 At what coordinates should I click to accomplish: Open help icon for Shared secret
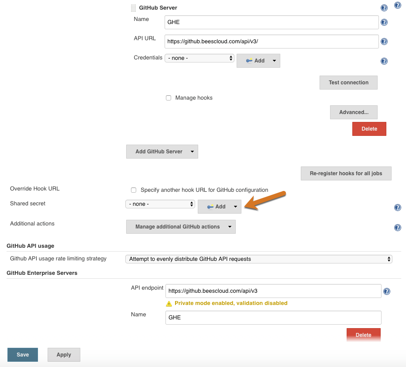click(x=397, y=208)
